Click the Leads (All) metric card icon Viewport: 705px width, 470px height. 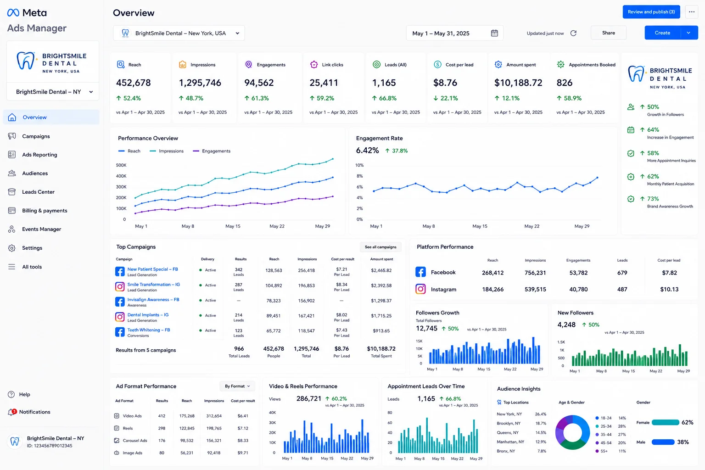click(376, 65)
